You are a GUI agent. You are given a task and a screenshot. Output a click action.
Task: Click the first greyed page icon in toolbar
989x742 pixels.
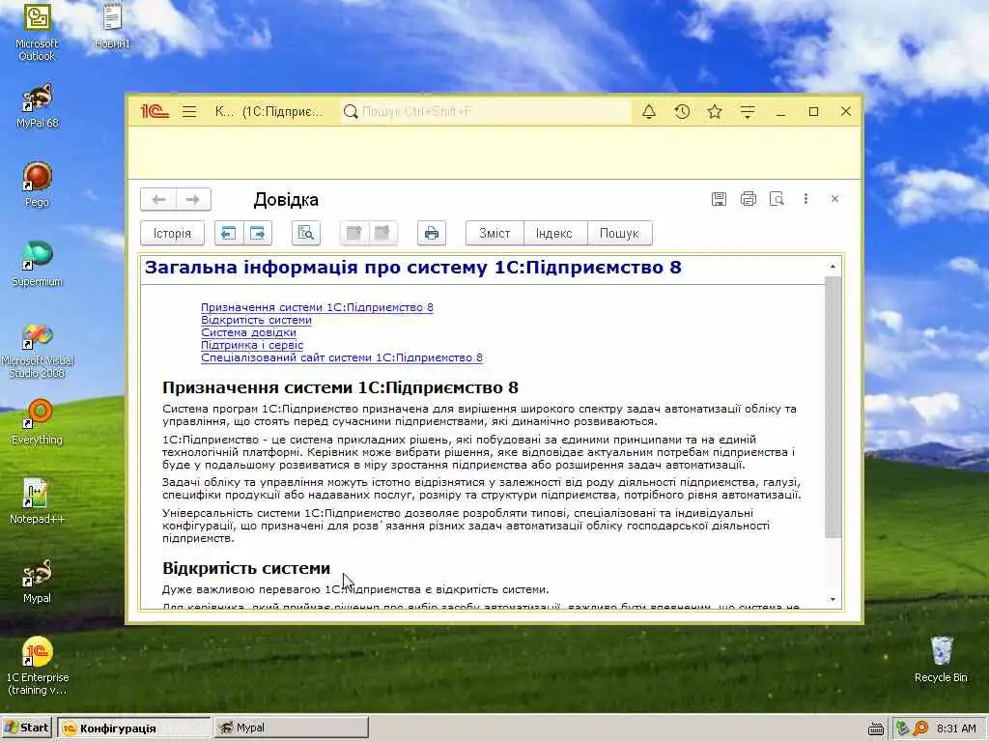353,234
